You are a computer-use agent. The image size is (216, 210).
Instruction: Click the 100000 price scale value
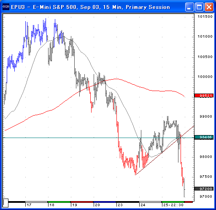[205, 77]
